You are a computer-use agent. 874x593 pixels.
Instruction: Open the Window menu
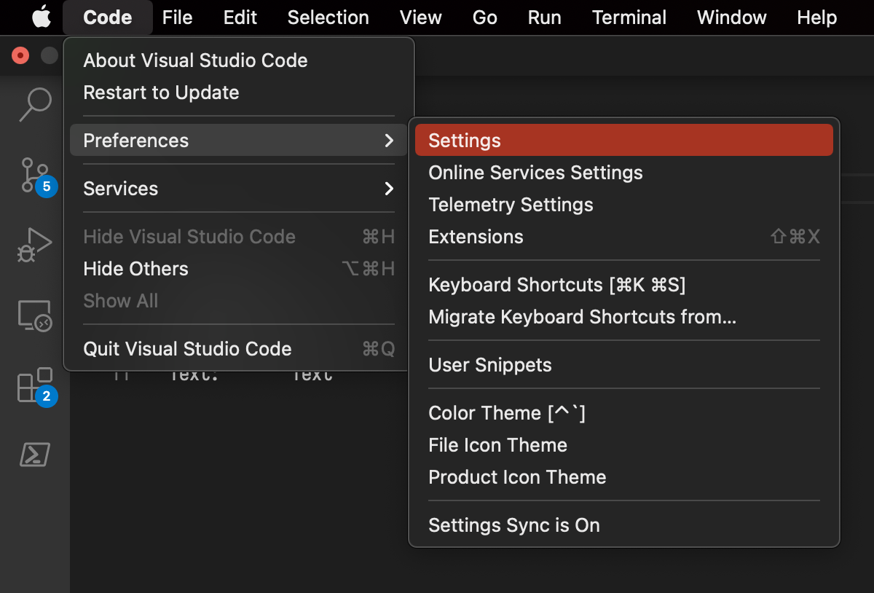click(731, 17)
